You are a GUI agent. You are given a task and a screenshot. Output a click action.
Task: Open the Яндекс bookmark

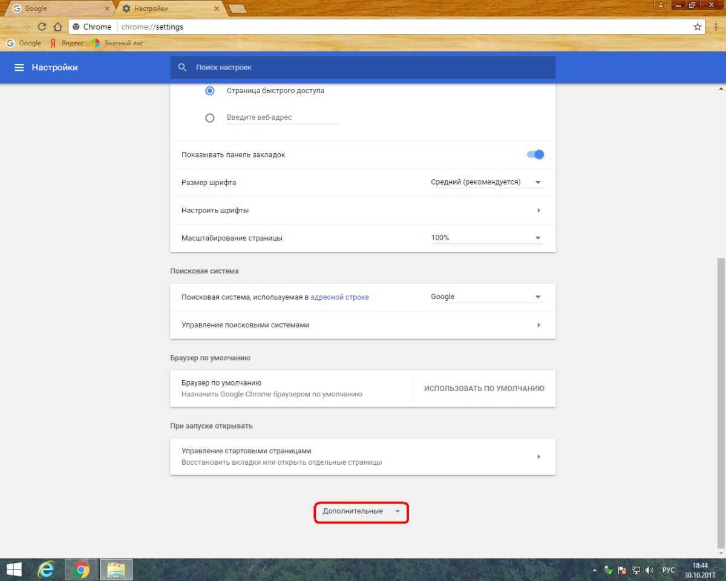coord(67,43)
